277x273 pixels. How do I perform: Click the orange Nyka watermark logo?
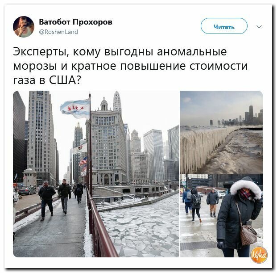click(x=259, y=255)
